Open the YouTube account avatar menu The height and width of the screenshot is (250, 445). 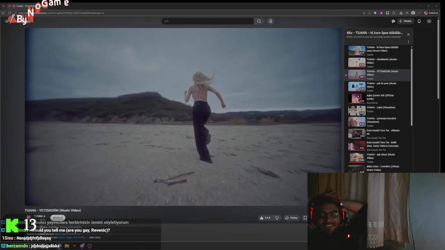tap(429, 21)
